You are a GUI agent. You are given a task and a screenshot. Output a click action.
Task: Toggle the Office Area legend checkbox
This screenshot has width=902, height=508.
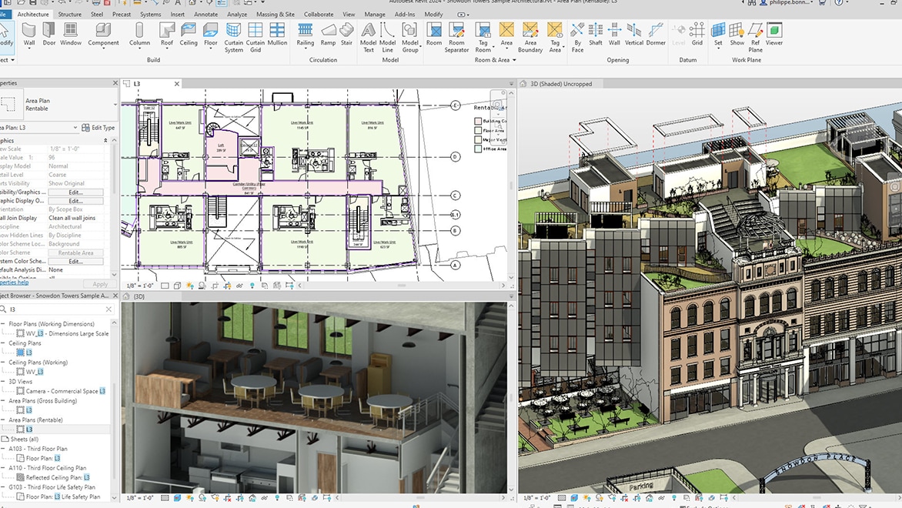pos(477,149)
